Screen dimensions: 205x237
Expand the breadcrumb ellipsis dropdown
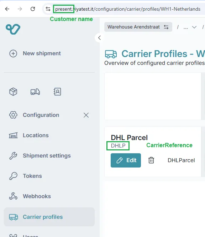pos(190,27)
